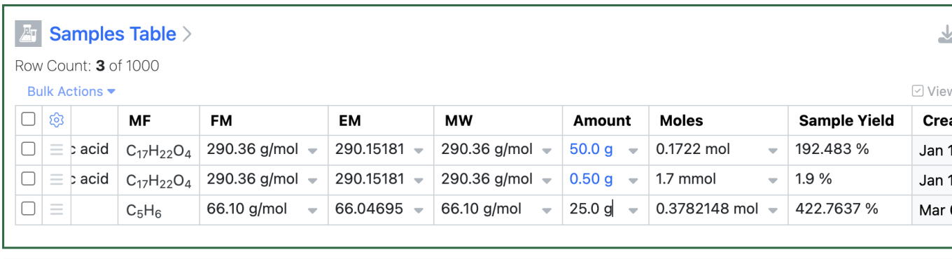Expand dropdown next to EM 66.04695
The image size is (952, 259).
click(x=419, y=210)
